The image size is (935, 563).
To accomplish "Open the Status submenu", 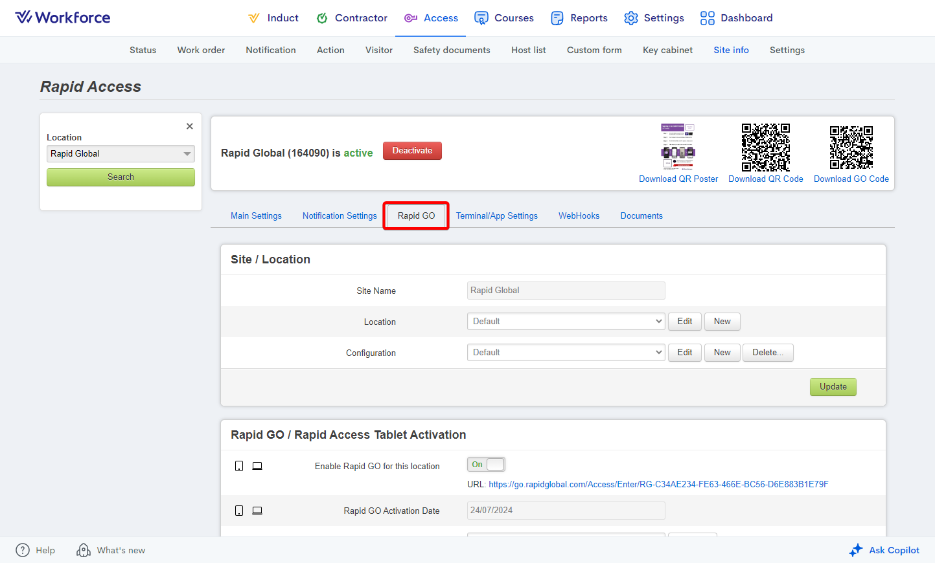I will [143, 50].
